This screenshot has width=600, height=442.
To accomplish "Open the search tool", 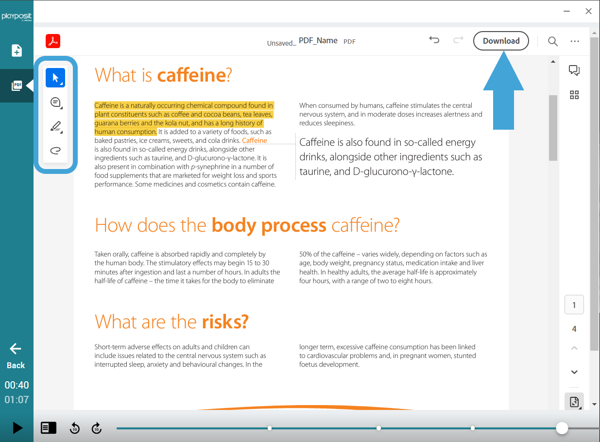I will (x=552, y=41).
